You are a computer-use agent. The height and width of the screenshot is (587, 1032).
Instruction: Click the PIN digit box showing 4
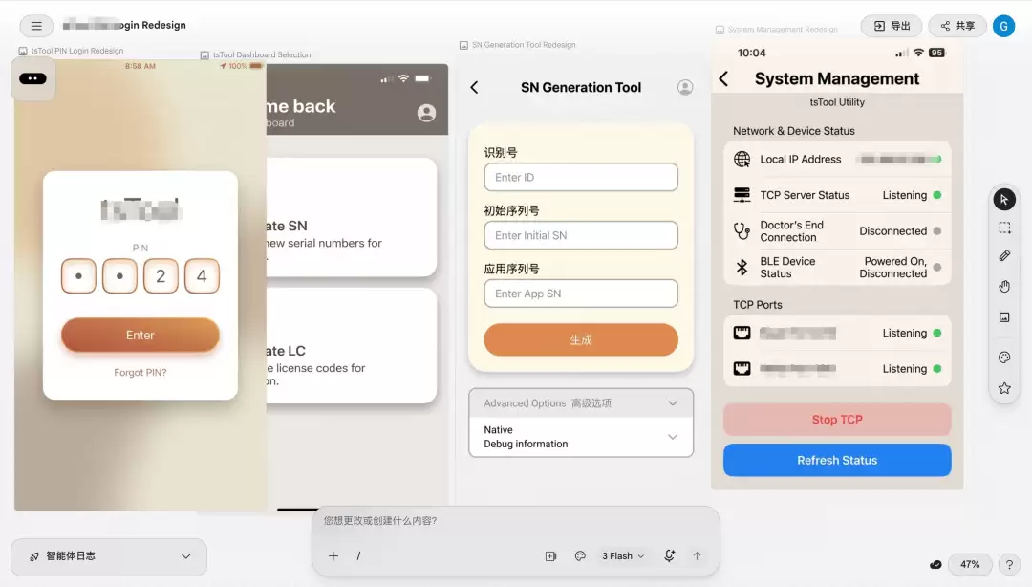(x=202, y=276)
